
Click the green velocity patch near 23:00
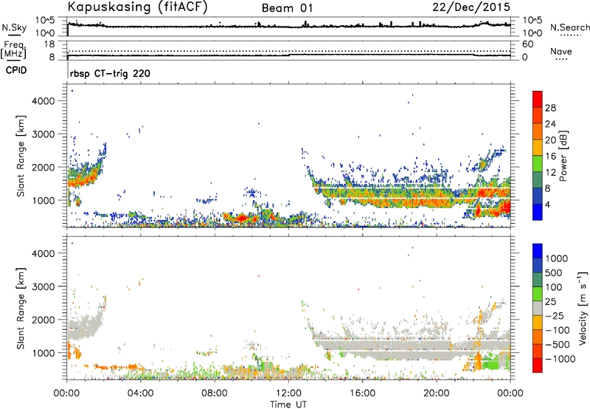pos(490,365)
